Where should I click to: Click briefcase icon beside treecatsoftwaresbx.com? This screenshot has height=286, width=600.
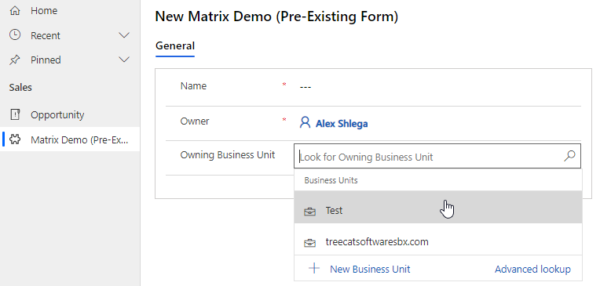click(x=309, y=242)
